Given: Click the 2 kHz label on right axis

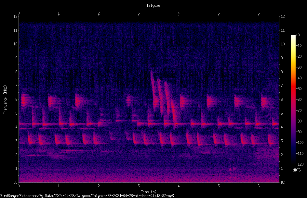Looking at the screenshot, I should pos(282,155).
